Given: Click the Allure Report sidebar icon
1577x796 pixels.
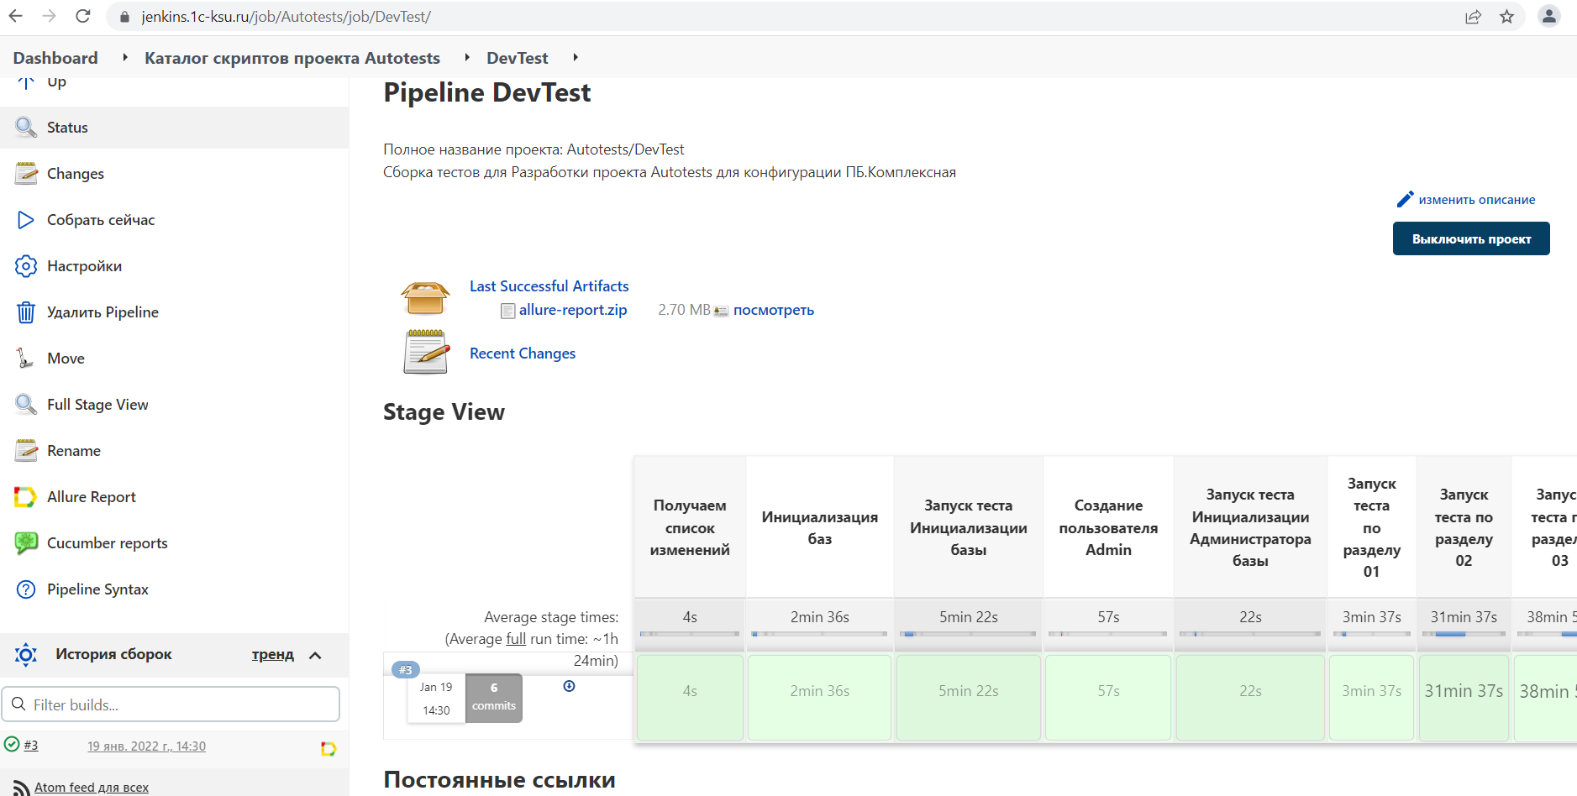Looking at the screenshot, I should coord(25,497).
